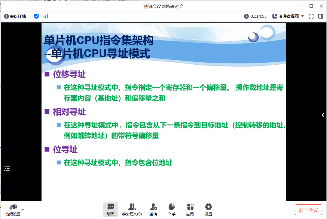Viewport: 327px width, 219px height.
Task: Expand the side panel left chevron
Action: [323, 115]
